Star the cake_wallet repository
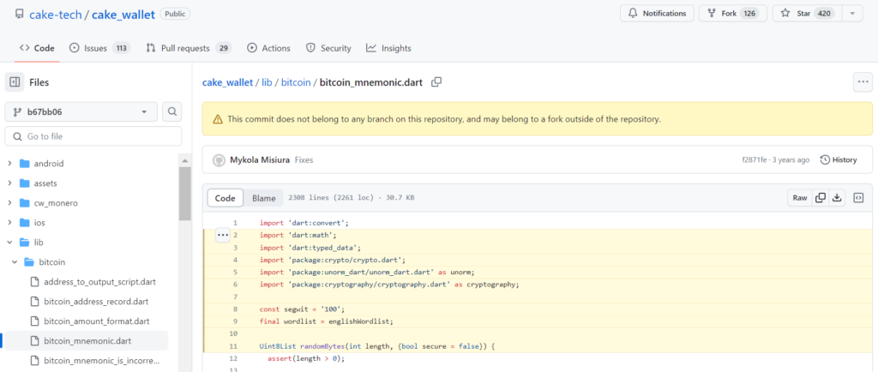Image resolution: width=878 pixels, height=372 pixels. (805, 14)
